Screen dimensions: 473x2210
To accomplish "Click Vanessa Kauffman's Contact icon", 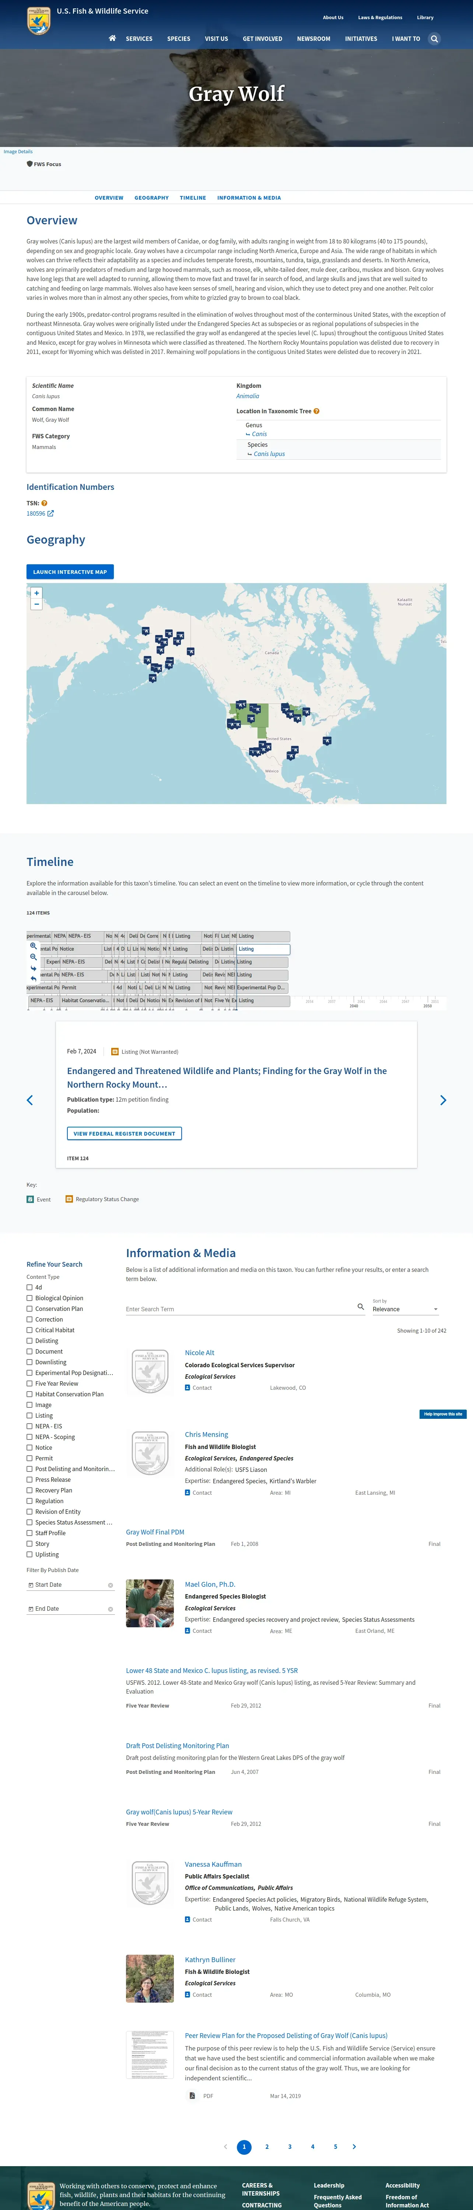I will [188, 1920].
